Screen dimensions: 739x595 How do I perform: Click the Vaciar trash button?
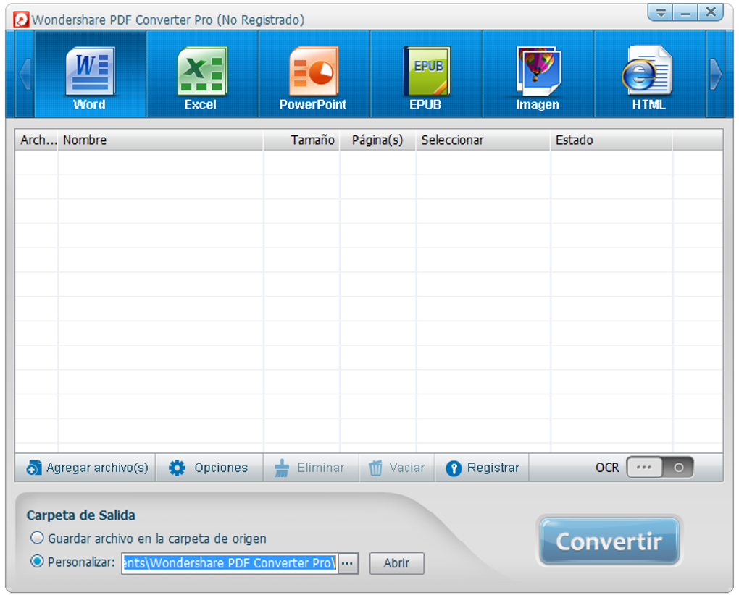click(396, 468)
